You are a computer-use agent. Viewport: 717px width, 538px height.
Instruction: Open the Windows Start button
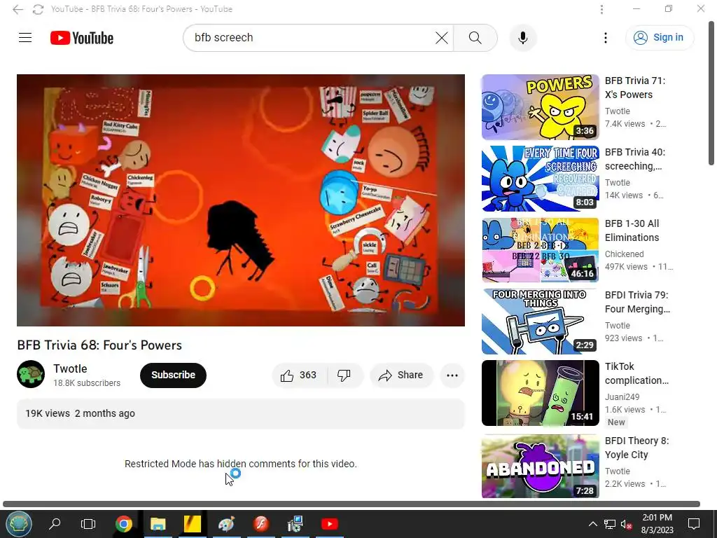click(x=18, y=524)
